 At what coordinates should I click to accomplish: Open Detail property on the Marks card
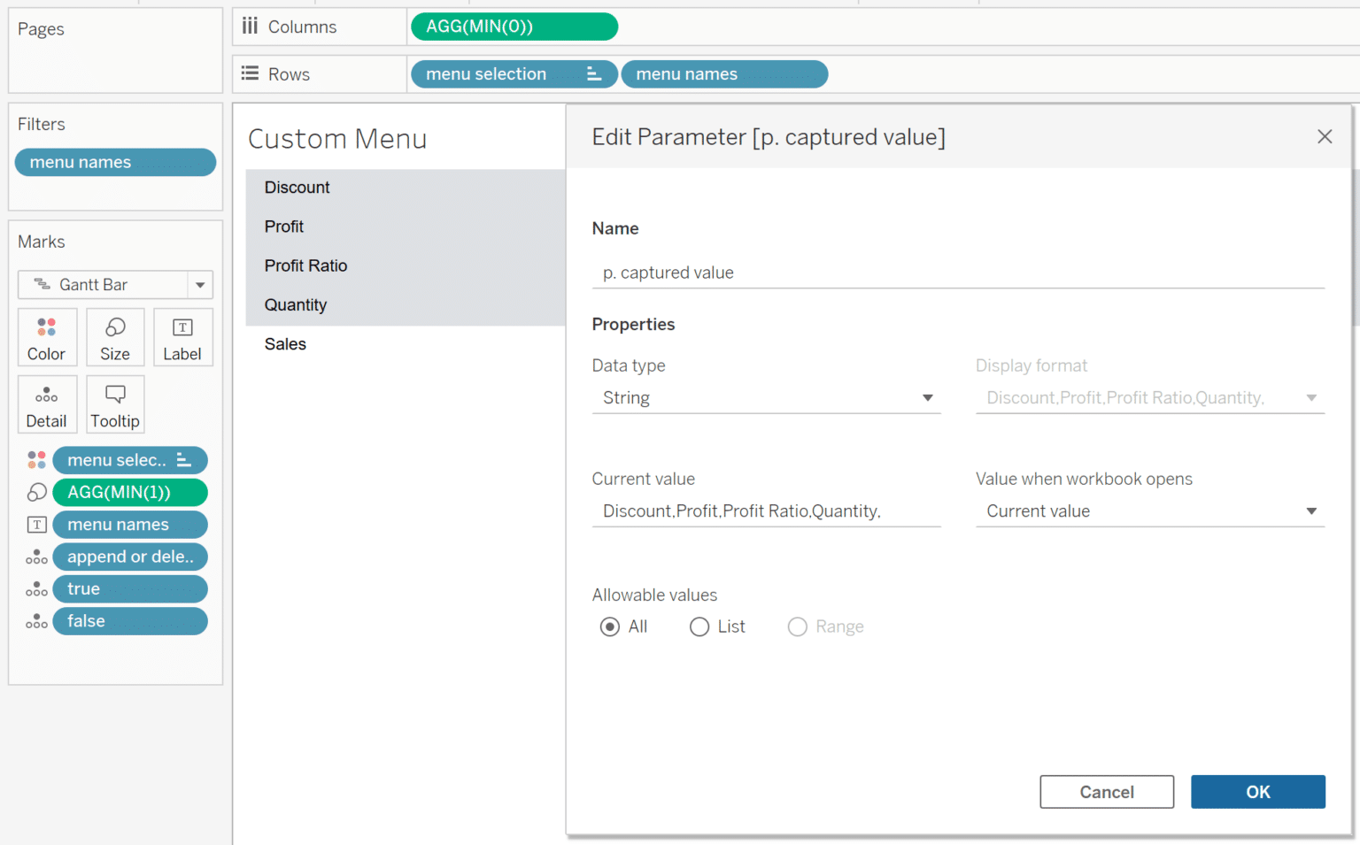coord(47,404)
